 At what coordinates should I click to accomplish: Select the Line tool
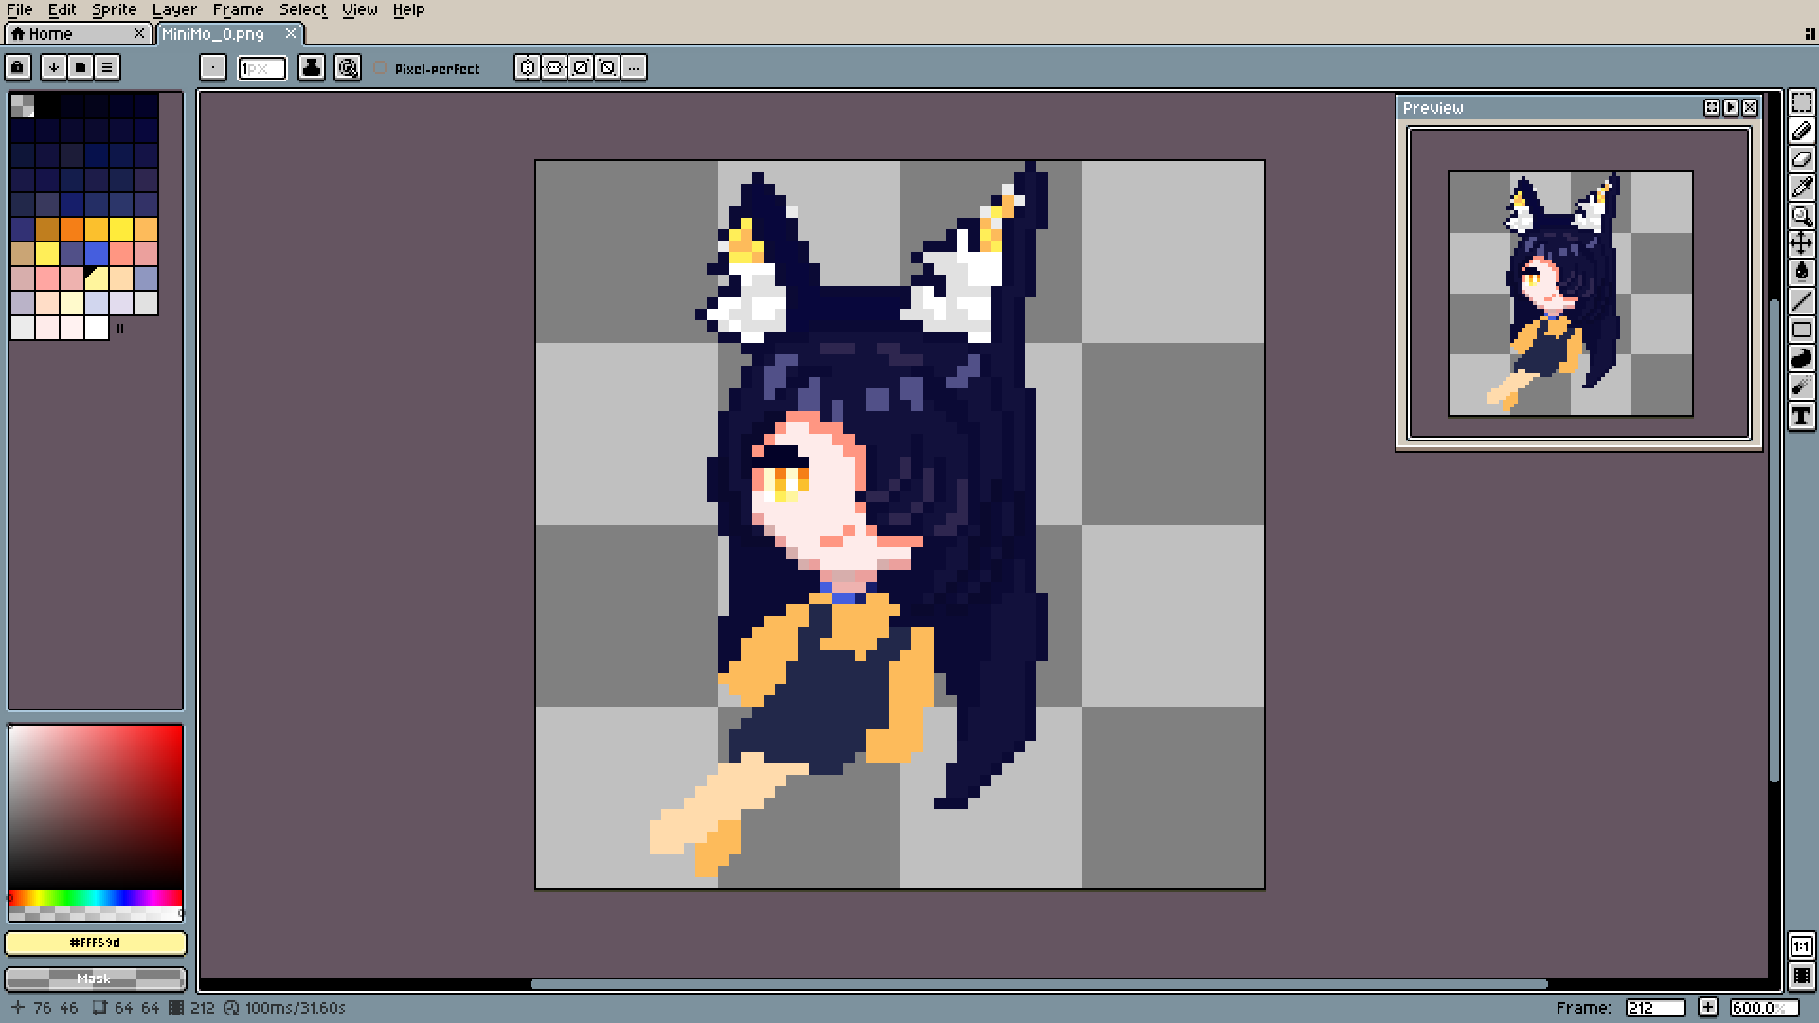coord(1801,301)
